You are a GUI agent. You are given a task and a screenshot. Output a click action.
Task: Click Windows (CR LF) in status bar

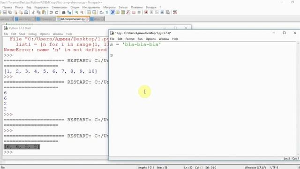(255, 168)
